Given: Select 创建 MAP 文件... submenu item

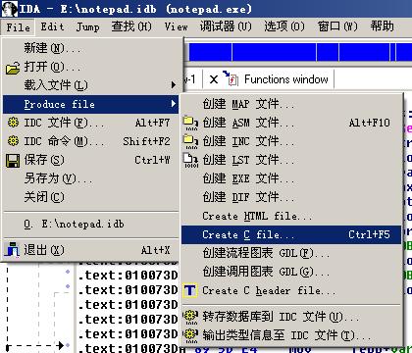Looking at the screenshot, I should coord(291,104).
